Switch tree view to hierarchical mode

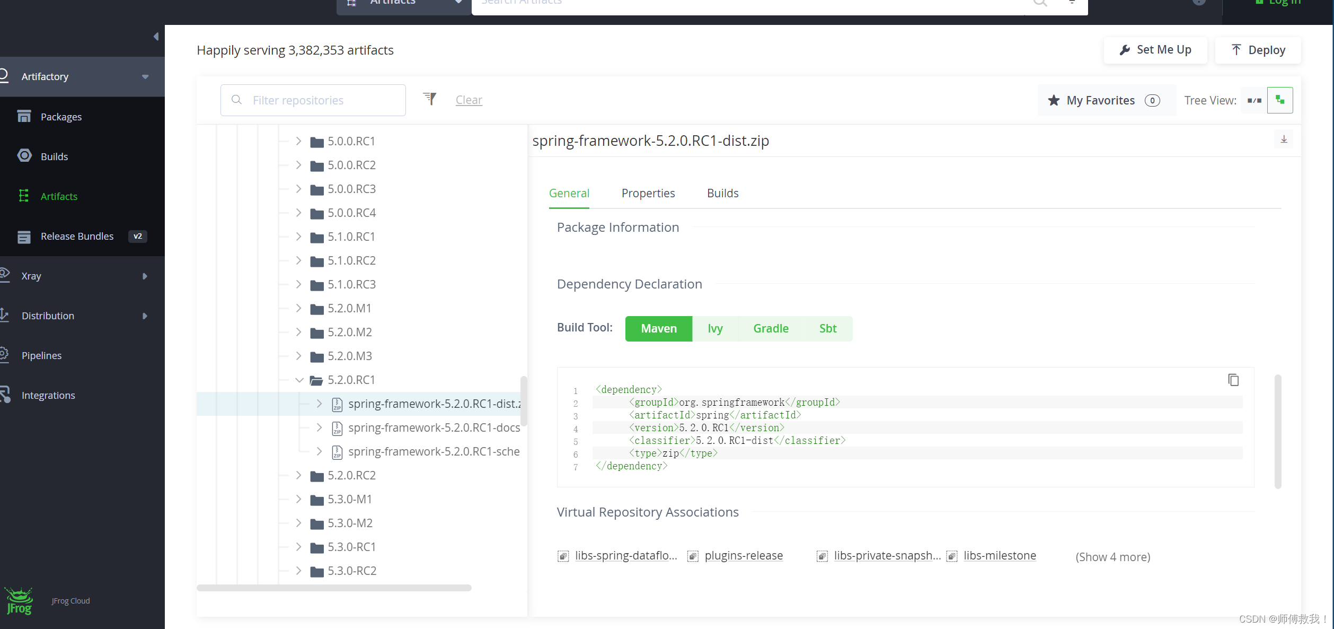[x=1280, y=100]
